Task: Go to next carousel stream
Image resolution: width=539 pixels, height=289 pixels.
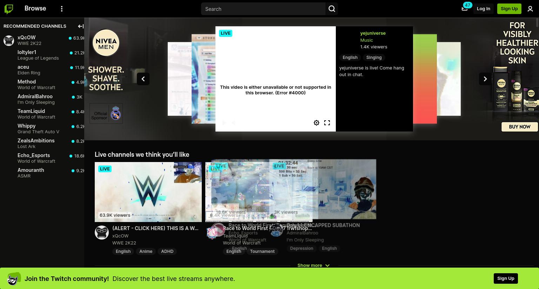Action: 485,79
